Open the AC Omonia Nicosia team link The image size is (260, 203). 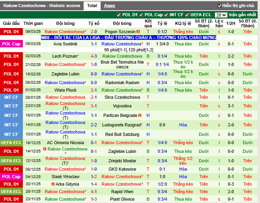pyautogui.click(x=65, y=143)
